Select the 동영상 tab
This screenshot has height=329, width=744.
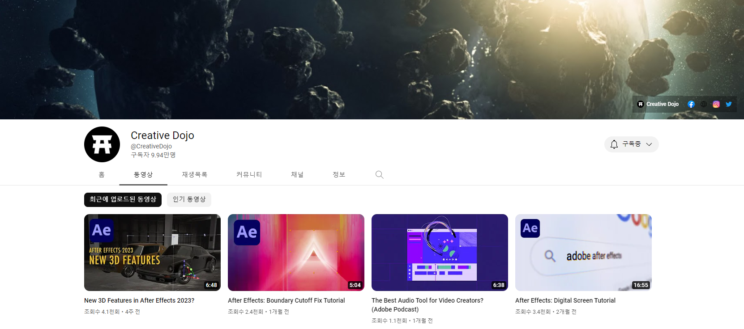pyautogui.click(x=143, y=175)
